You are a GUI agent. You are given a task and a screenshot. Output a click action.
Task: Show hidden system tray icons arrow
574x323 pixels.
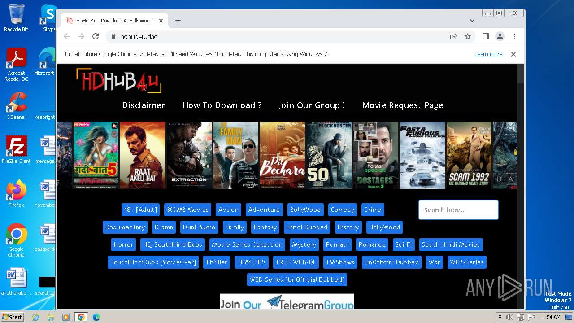(x=500, y=317)
